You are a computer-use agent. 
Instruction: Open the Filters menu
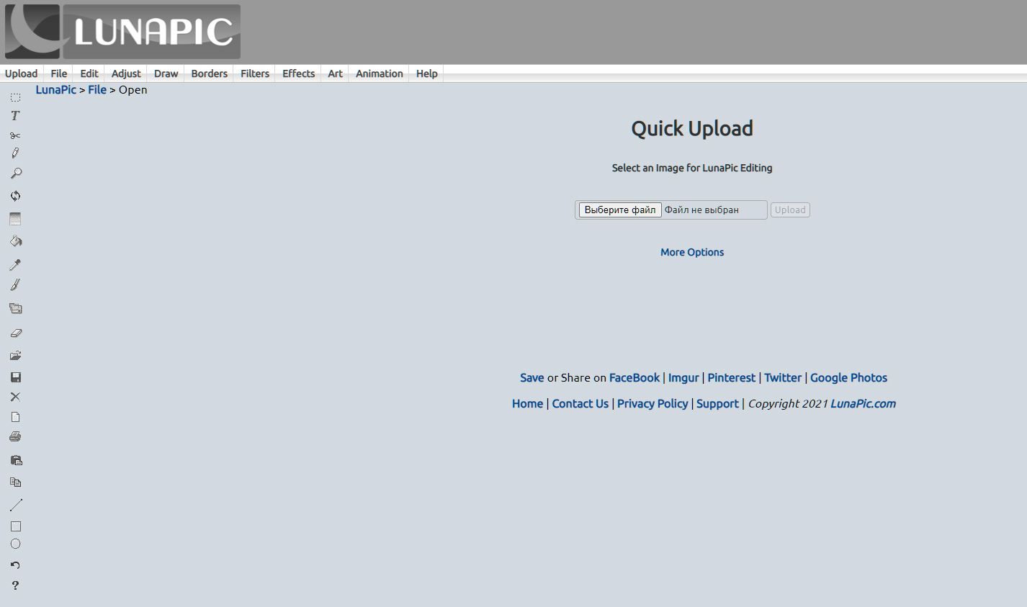coord(255,73)
